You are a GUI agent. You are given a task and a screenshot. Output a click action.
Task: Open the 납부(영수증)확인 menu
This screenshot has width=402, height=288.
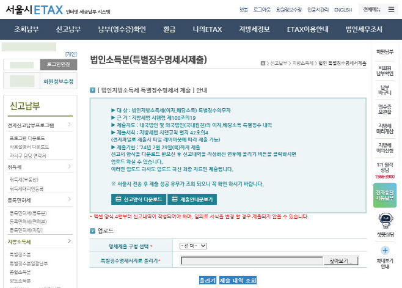pyautogui.click(x=122, y=29)
